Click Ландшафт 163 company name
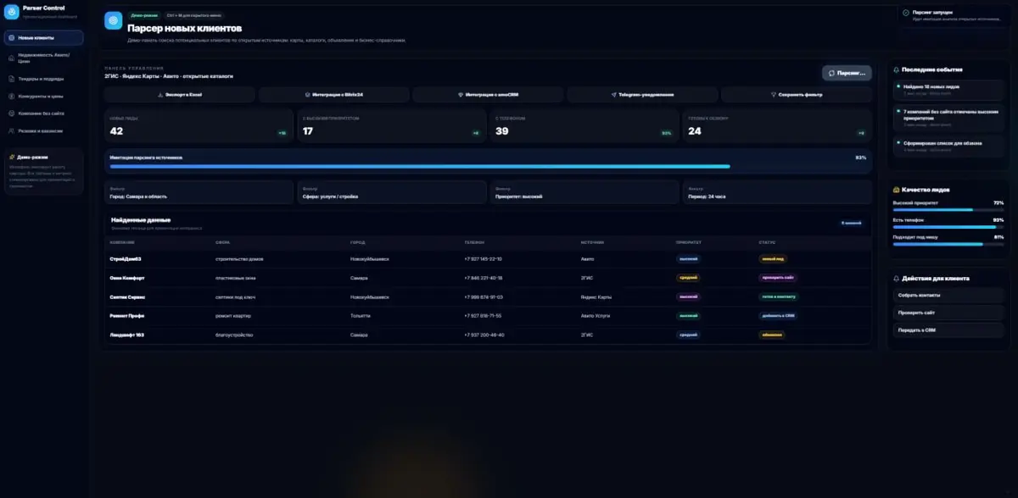1018x498 pixels. tap(127, 335)
